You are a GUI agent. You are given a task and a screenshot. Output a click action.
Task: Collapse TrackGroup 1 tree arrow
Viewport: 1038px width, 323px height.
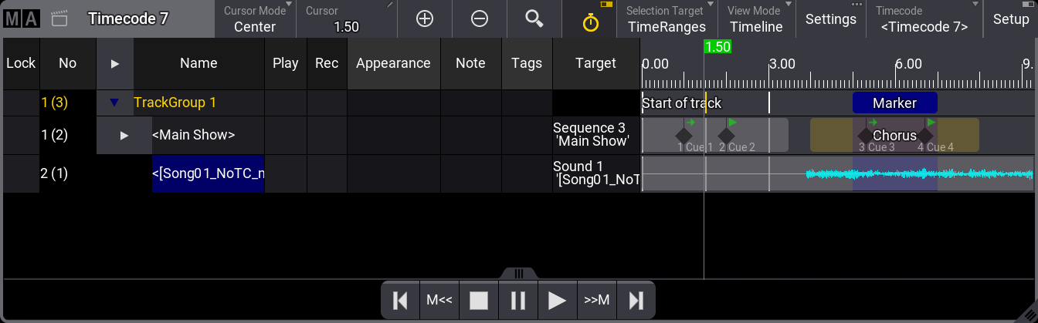115,103
